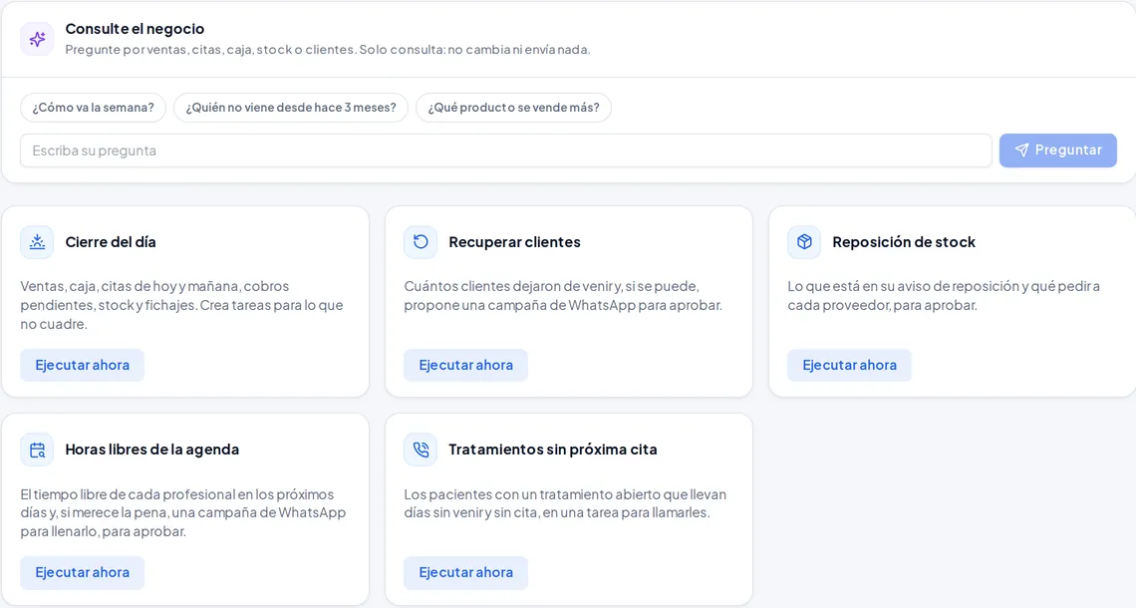Viewport: 1136px width, 608px height.
Task: Click the Reposición de stock box icon
Action: 804,242
